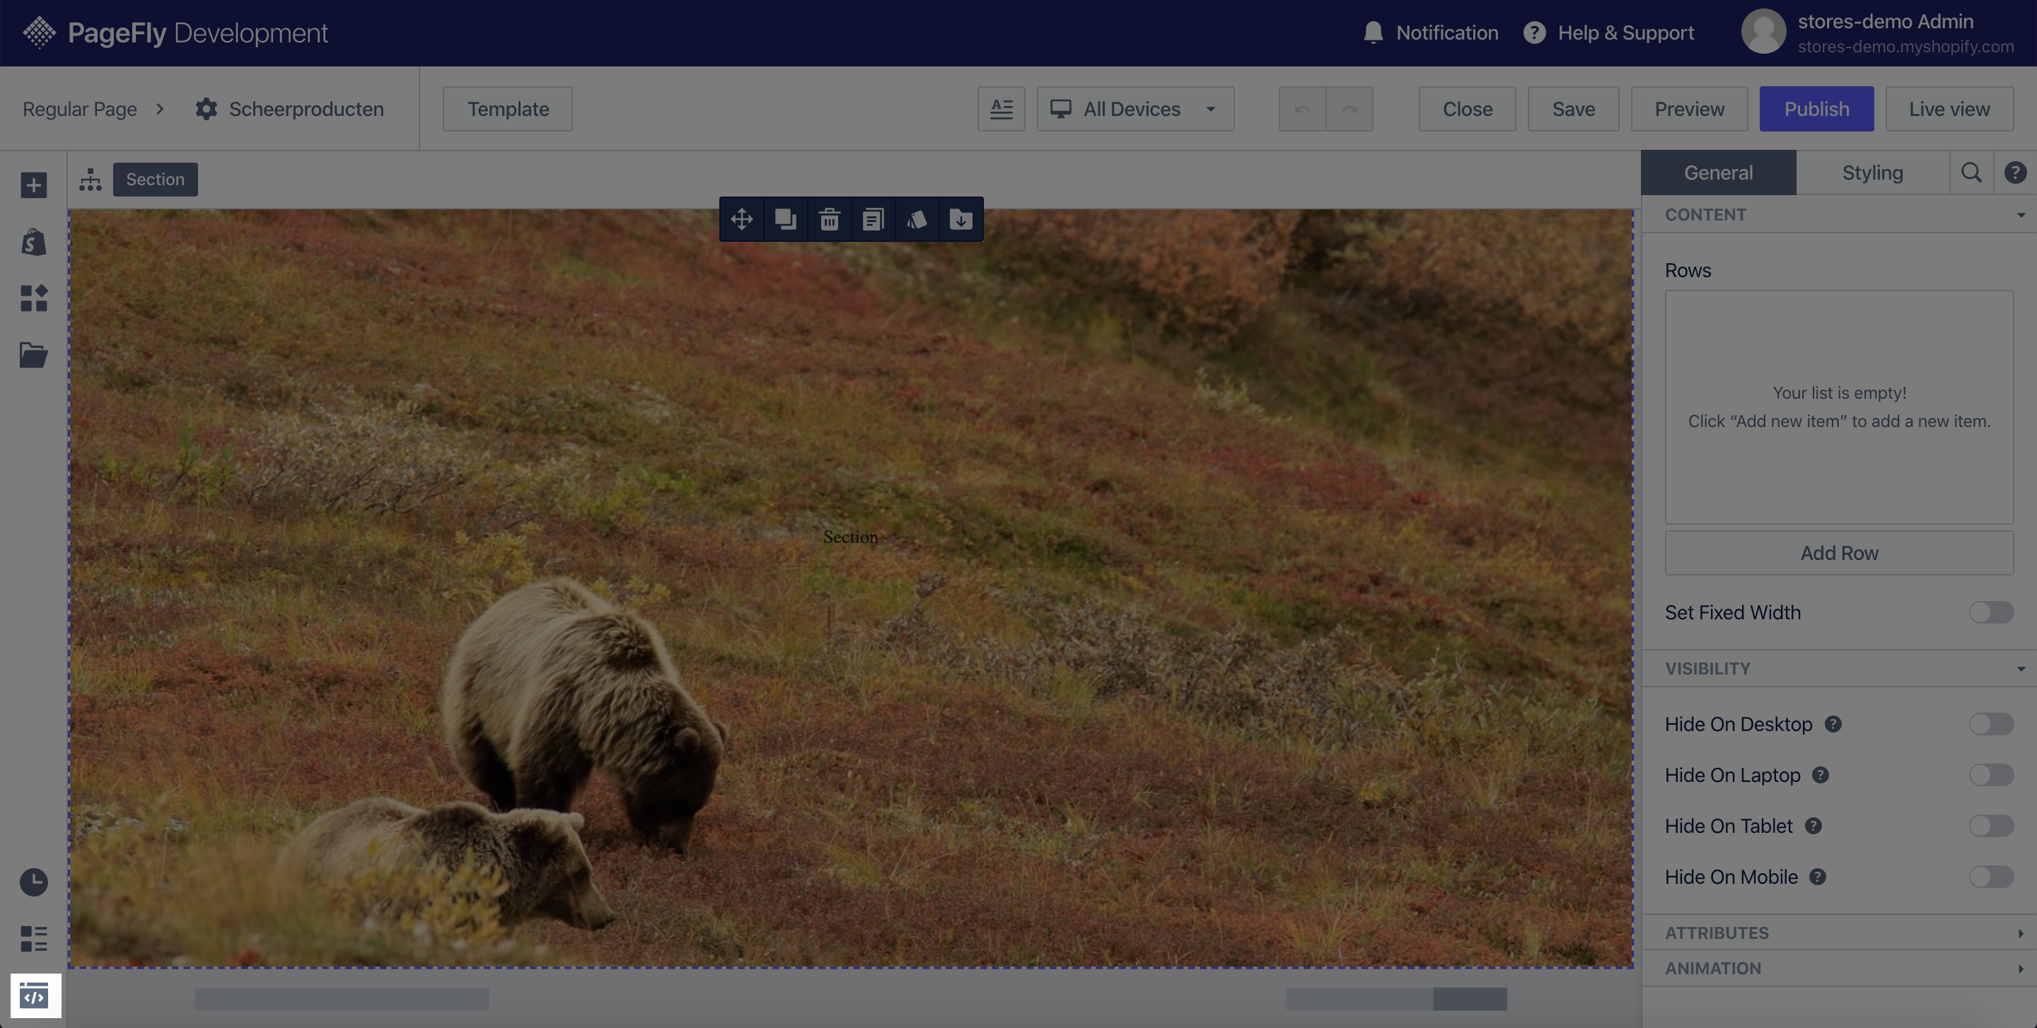
Task: Open custom code editor icon
Action: 35,995
